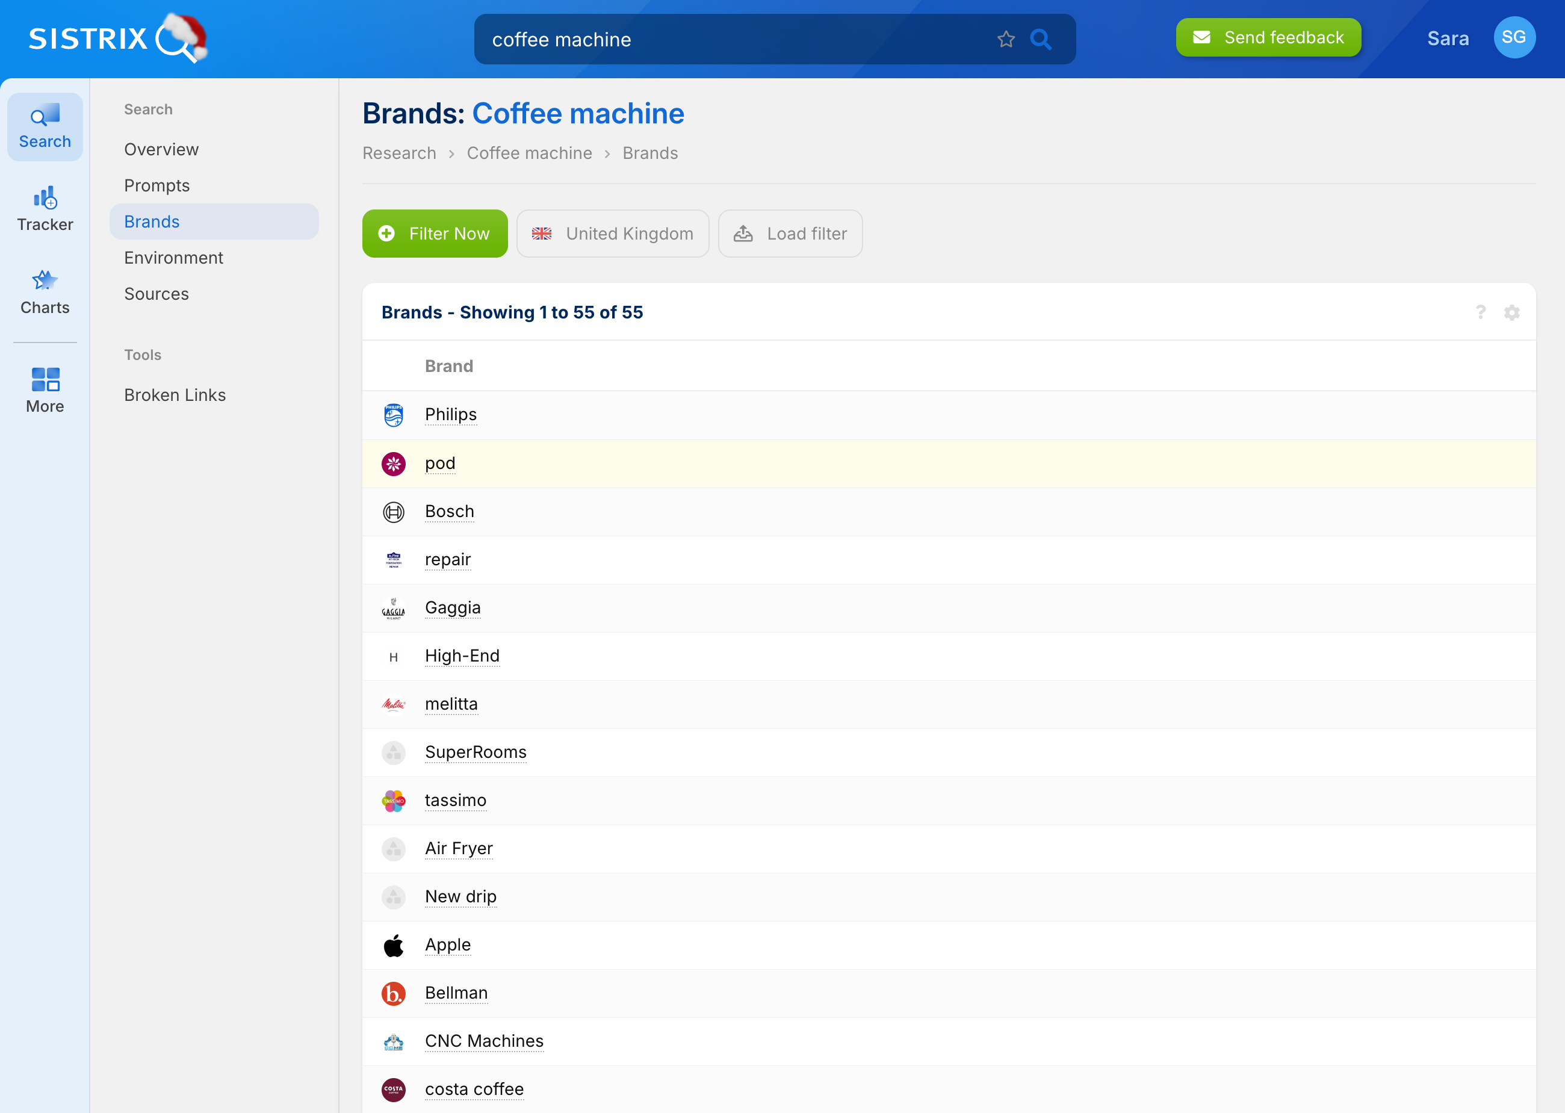Viewport: 1565px width, 1113px height.
Task: Open the Search section in the left sidebar
Action: pyautogui.click(x=45, y=125)
